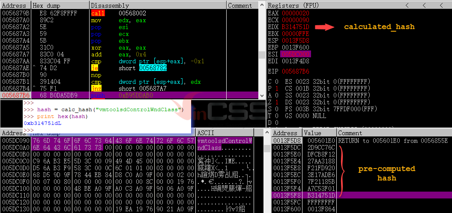Click the ESP register value 0013F5D8
The width and height of the screenshot is (452, 213).
click(x=296, y=41)
